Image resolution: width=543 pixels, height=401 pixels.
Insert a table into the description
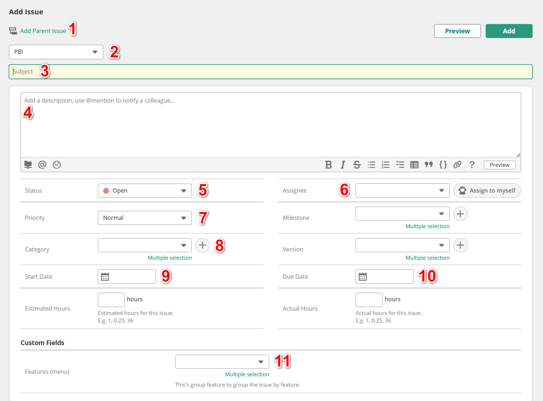(414, 165)
